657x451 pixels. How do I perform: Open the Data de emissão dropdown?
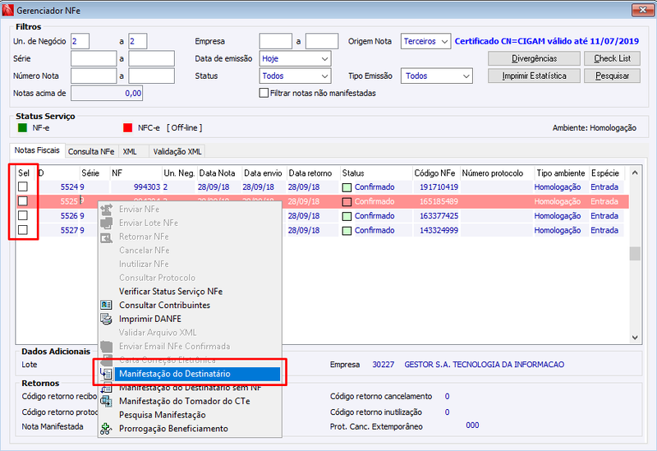296,58
